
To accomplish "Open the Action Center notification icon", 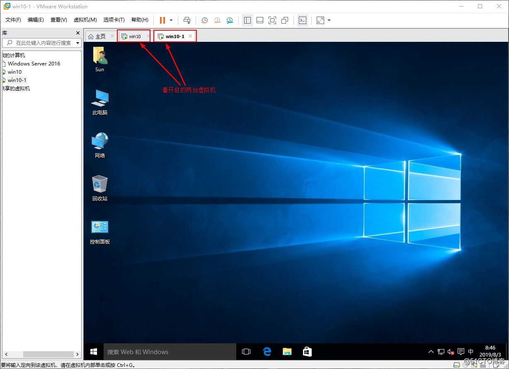I will [461, 352].
